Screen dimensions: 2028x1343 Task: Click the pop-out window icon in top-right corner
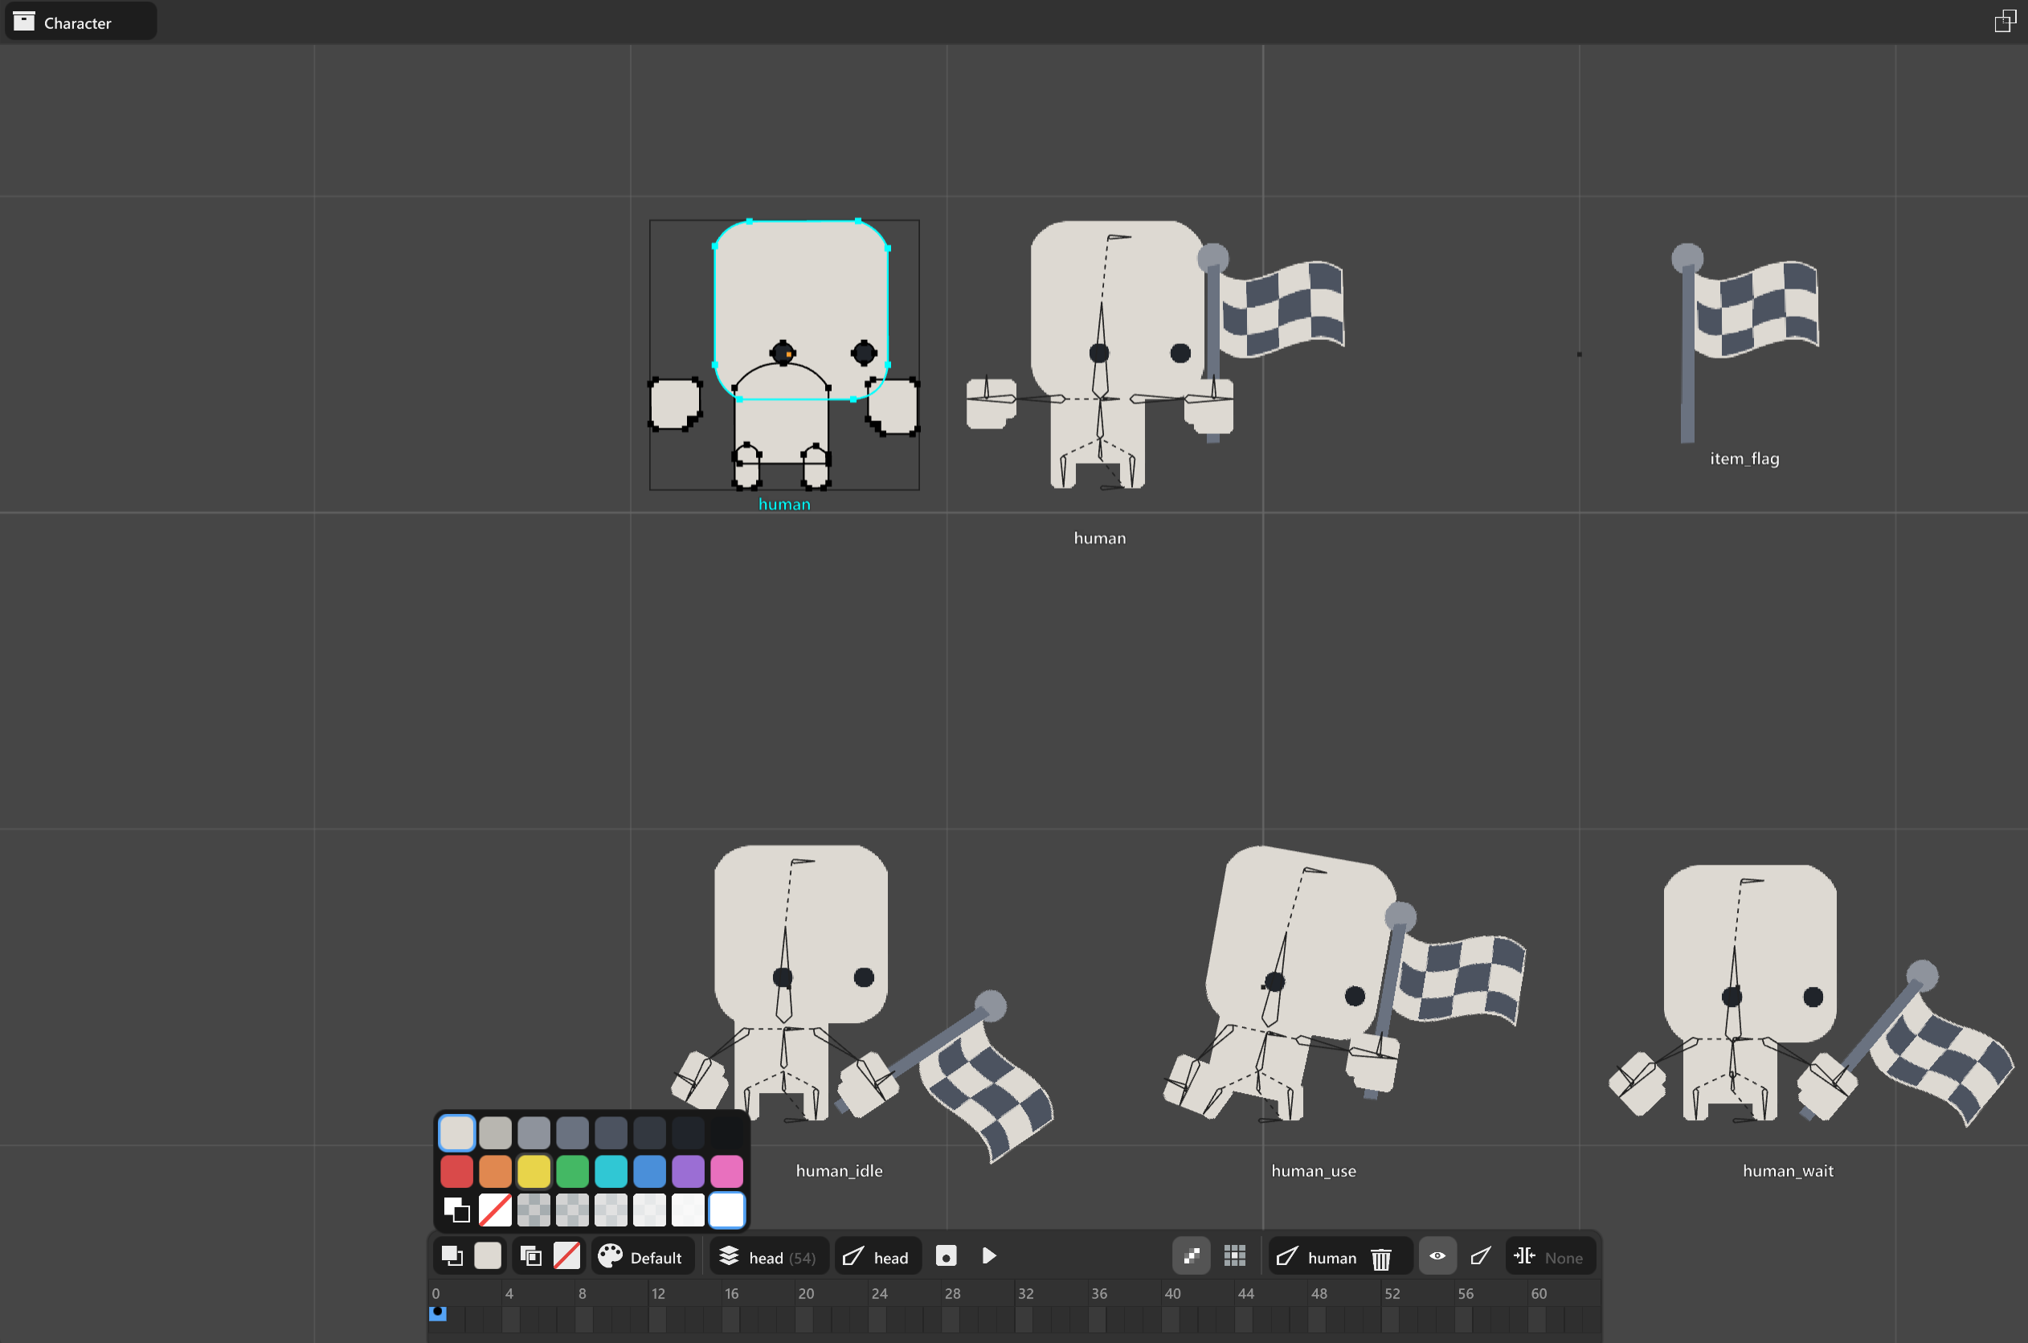point(2005,20)
